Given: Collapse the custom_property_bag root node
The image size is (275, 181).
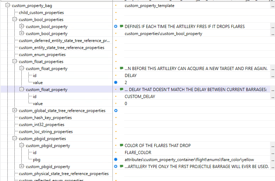Looking at the screenshot, I should click(x=8, y=6).
